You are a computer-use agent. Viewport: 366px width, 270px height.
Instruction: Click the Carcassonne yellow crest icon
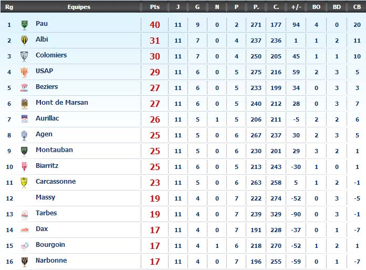click(x=24, y=183)
